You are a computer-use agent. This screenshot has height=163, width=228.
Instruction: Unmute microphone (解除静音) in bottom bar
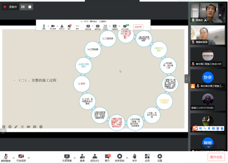coord(6,158)
